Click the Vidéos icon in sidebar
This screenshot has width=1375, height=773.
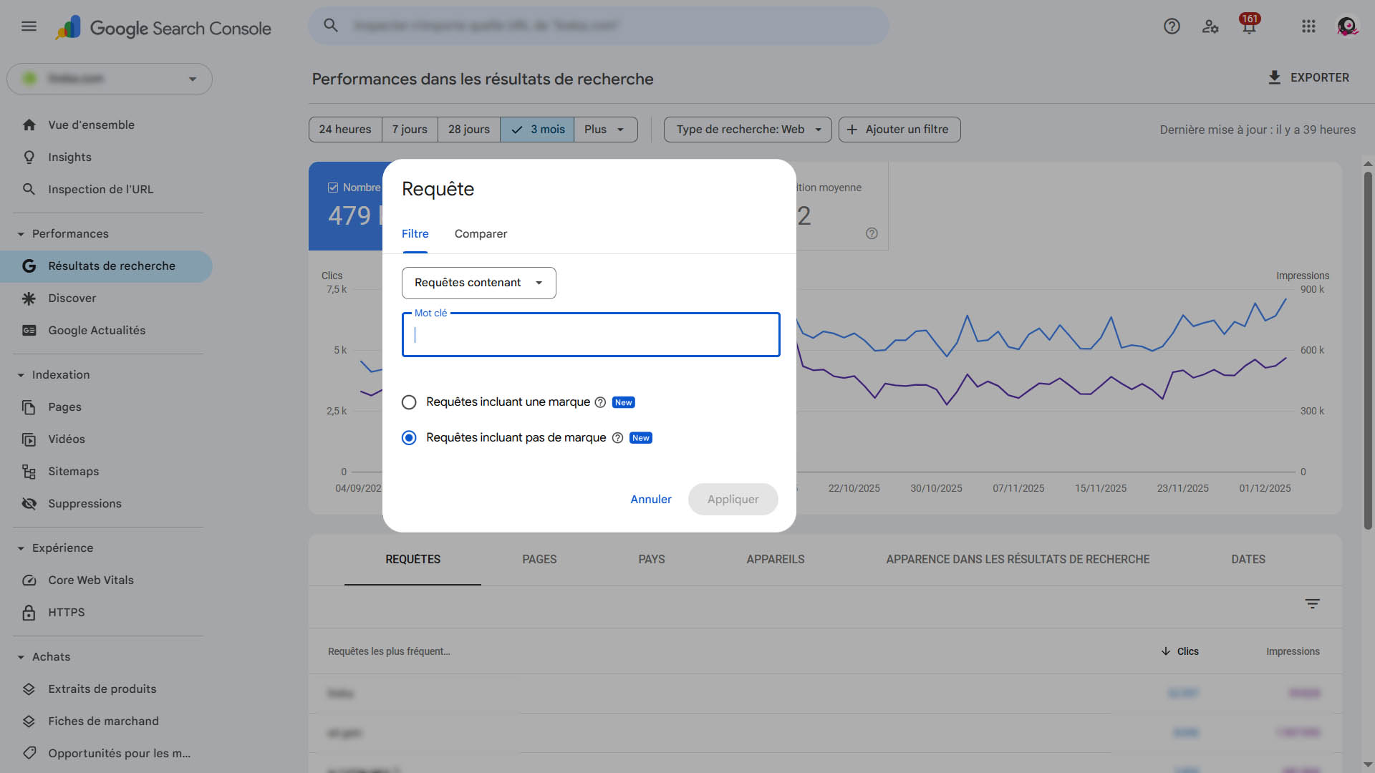(29, 439)
